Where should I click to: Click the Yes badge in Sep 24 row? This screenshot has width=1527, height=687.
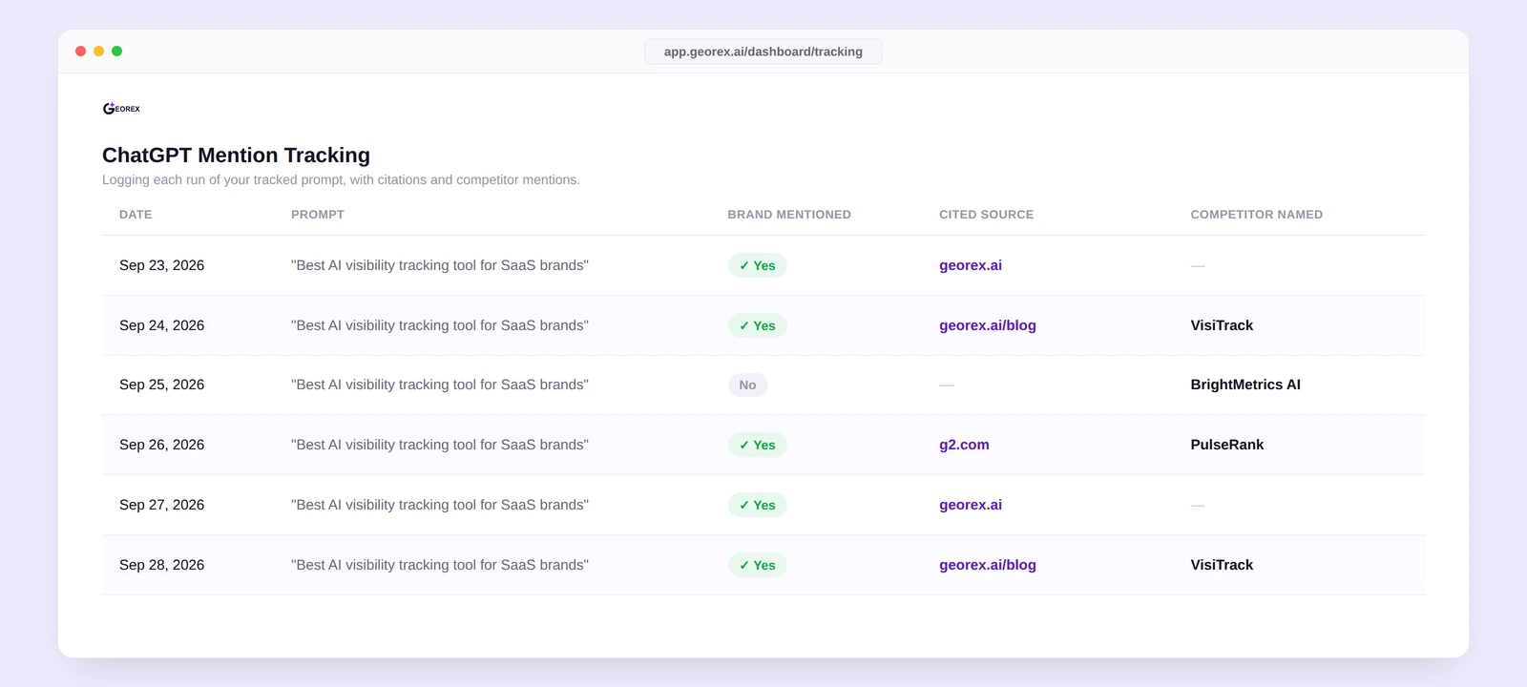click(758, 325)
